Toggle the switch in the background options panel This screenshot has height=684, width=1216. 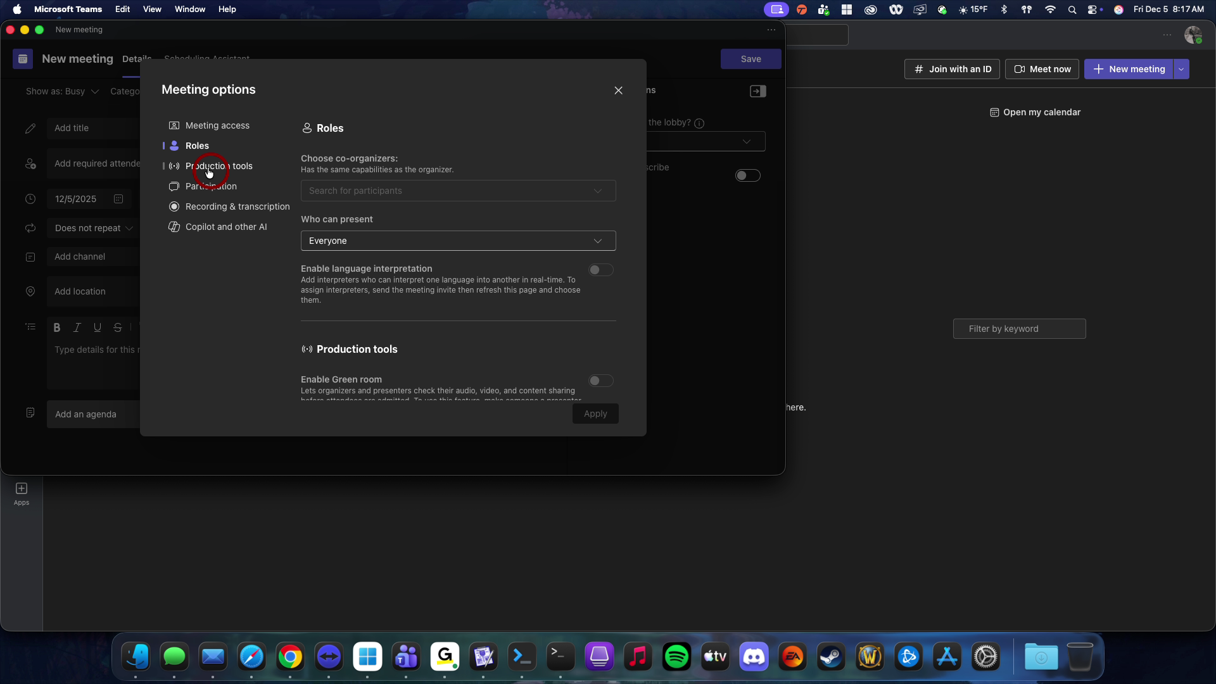pos(747,175)
